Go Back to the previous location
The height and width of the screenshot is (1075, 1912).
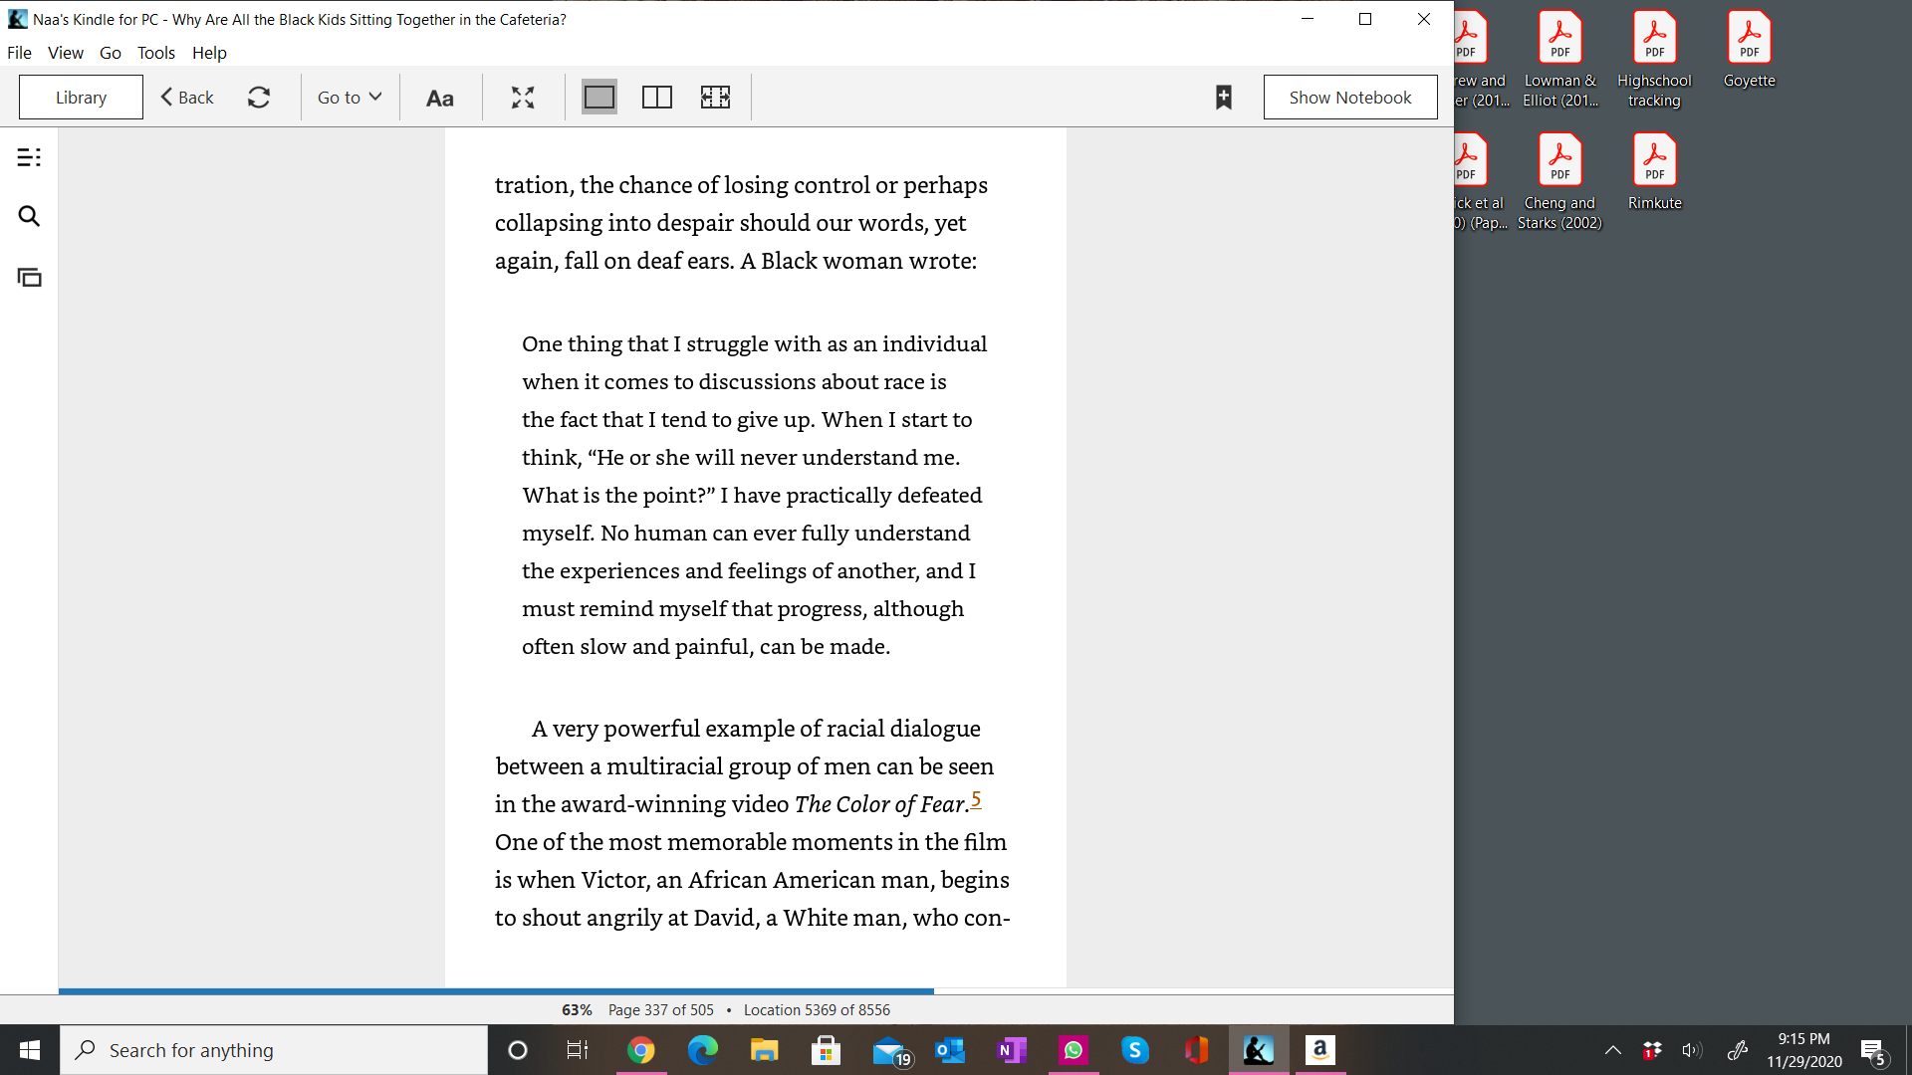(x=187, y=98)
